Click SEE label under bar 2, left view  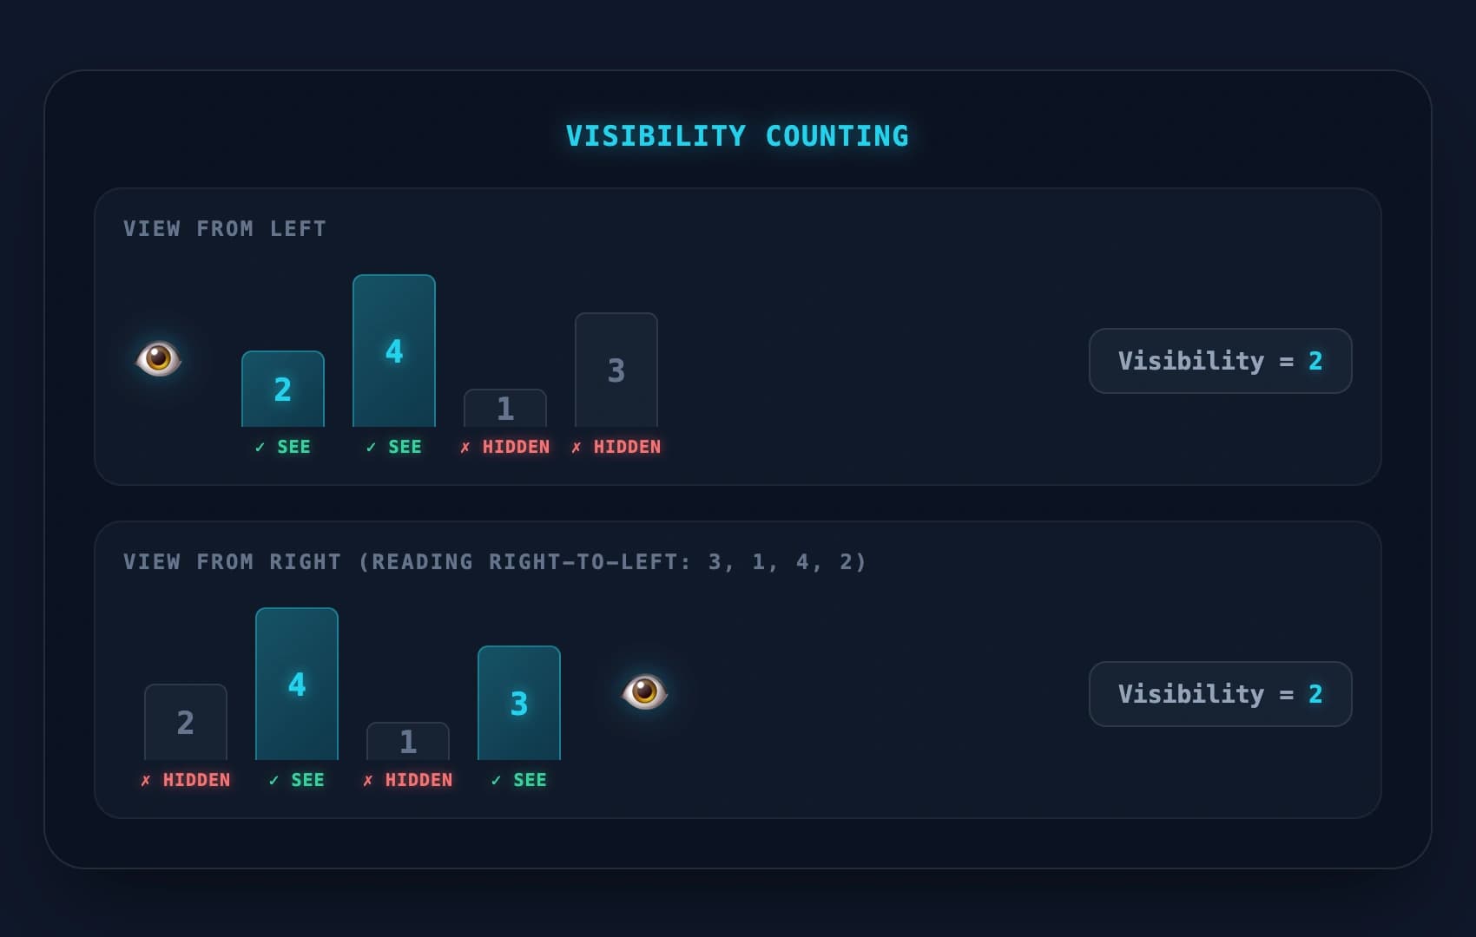(283, 447)
